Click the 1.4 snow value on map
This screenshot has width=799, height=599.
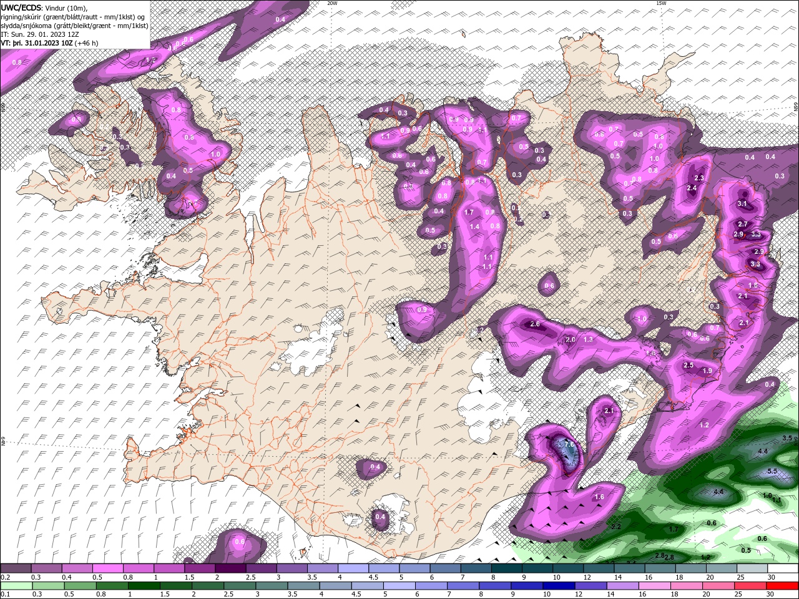(x=475, y=227)
